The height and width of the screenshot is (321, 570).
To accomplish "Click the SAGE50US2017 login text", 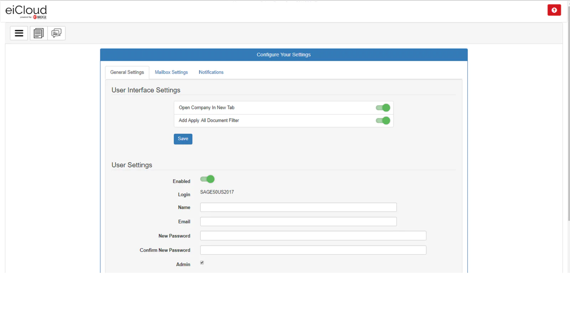I will click(x=217, y=192).
